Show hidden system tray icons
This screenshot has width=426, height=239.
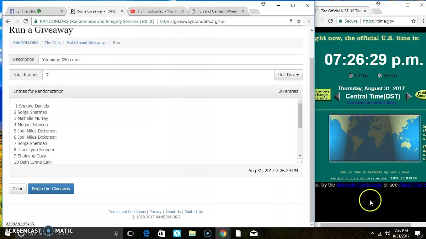(372, 233)
